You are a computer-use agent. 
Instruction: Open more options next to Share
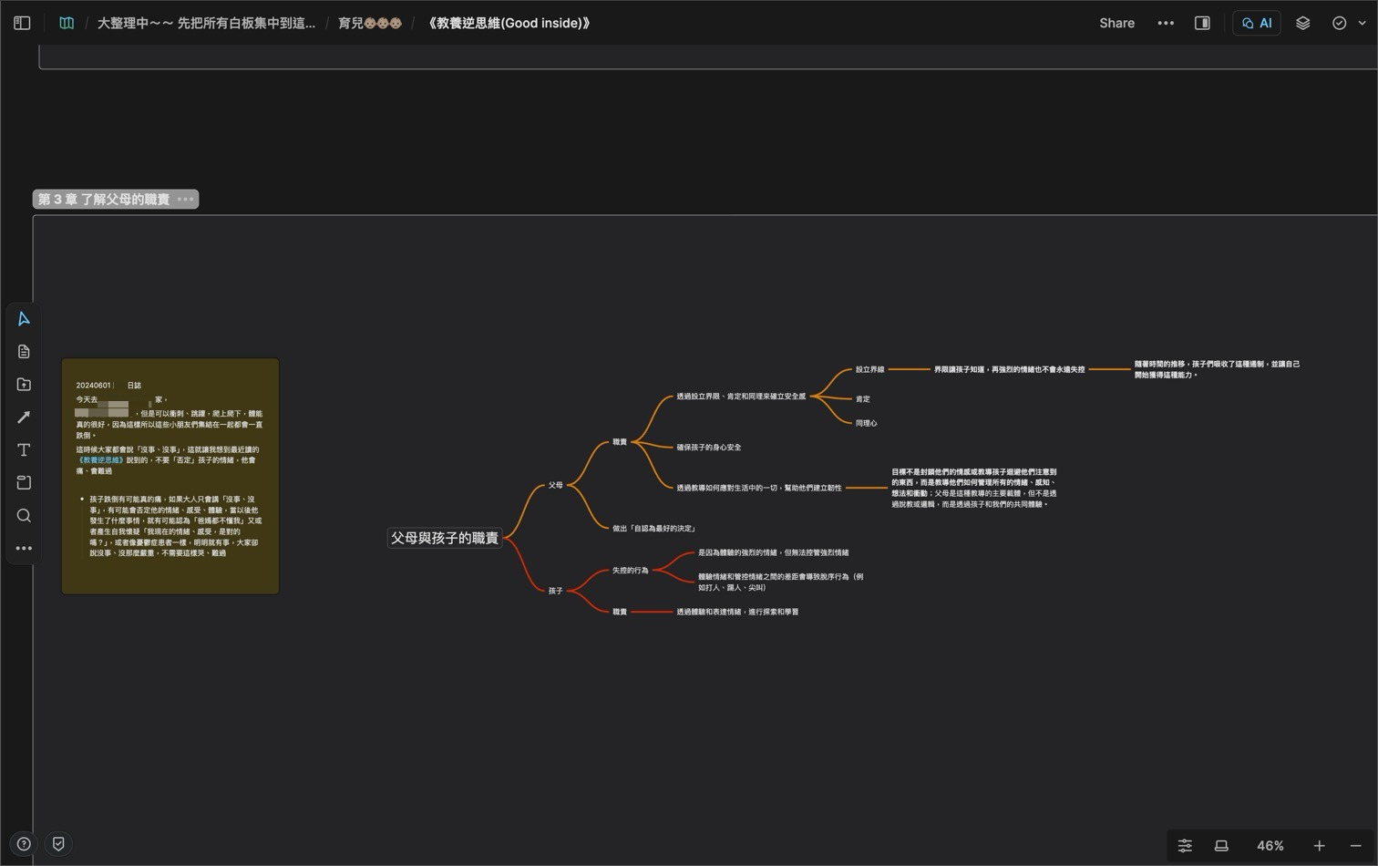[1166, 23]
